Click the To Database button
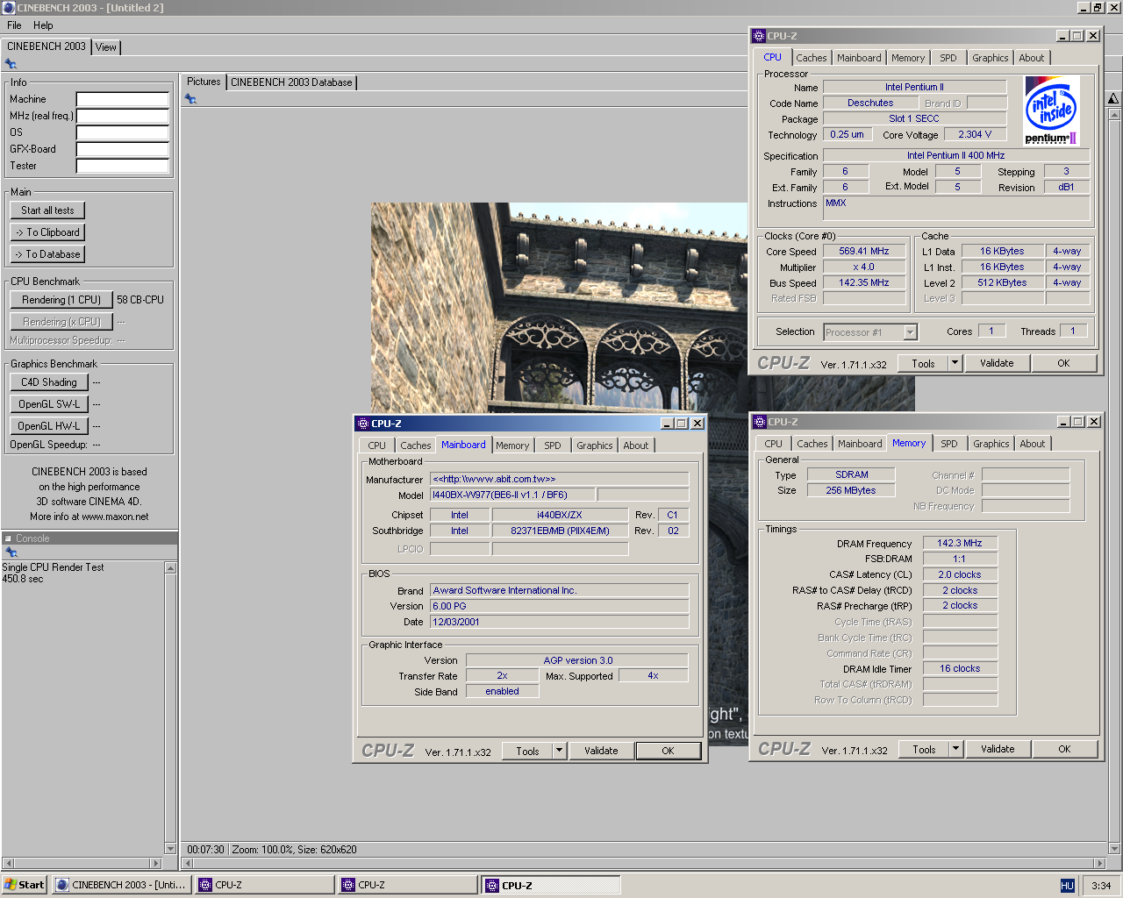Viewport: 1123px width, 898px height. point(47,254)
